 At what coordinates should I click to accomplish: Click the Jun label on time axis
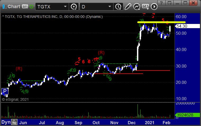click(x=23, y=123)
